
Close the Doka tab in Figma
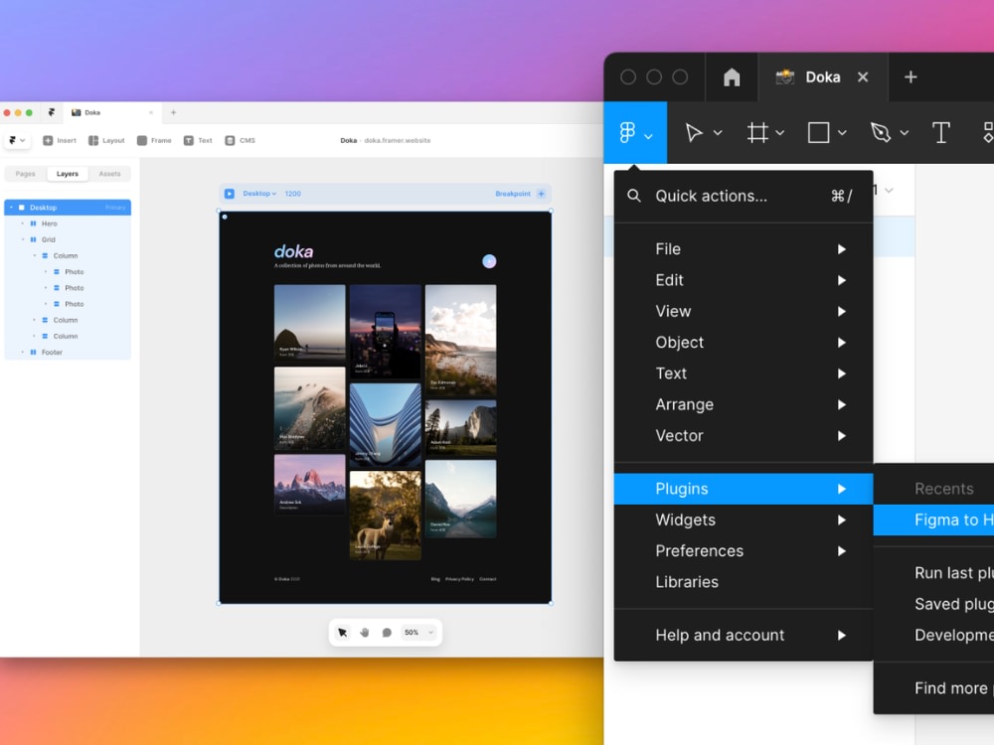click(863, 77)
